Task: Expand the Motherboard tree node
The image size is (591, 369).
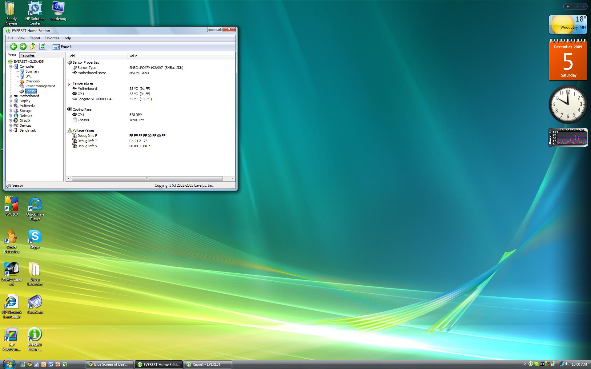Action: [x=10, y=96]
